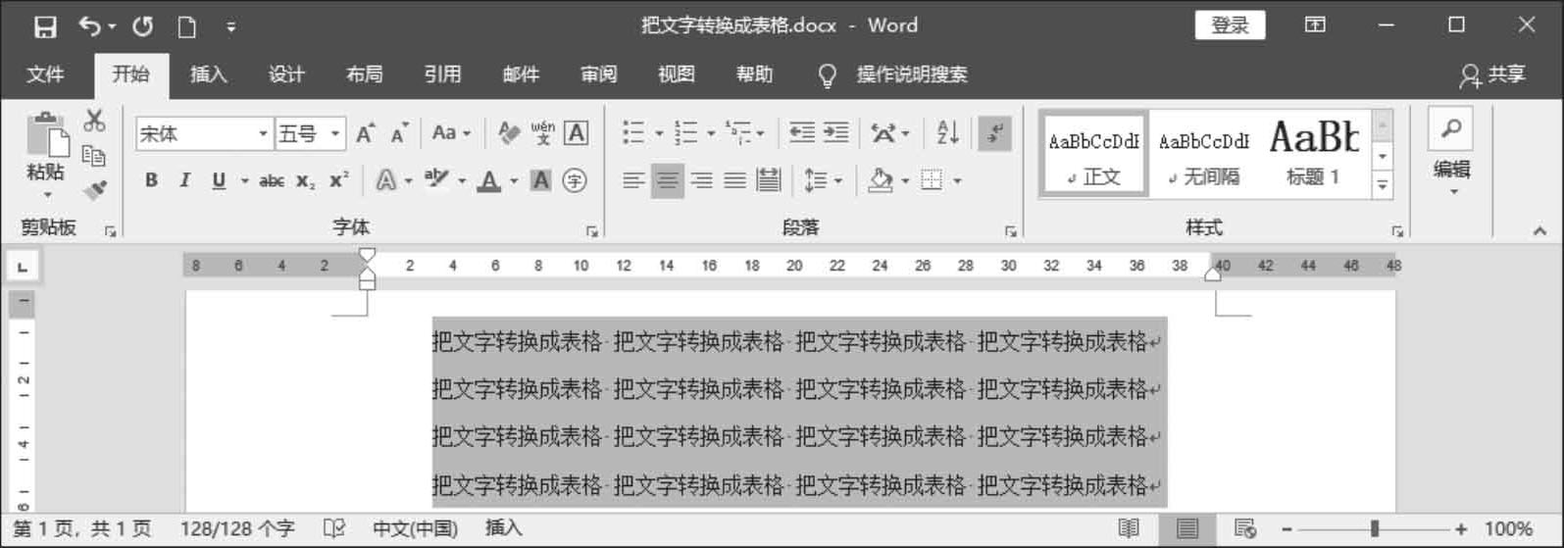
Task: Toggle strikethrough on the text
Action: point(272,180)
